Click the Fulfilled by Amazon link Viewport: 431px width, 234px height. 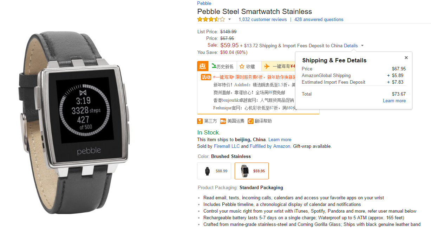pos(270,146)
